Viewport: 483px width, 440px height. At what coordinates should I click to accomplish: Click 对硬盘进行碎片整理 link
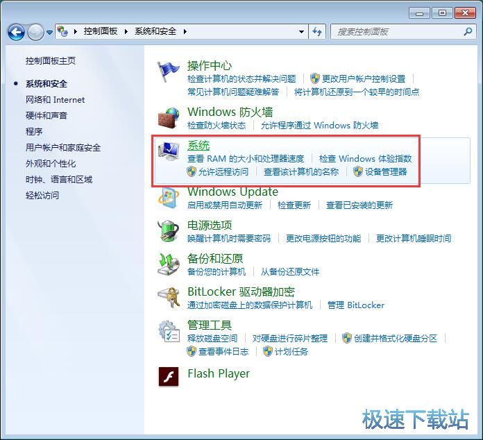[290, 338]
